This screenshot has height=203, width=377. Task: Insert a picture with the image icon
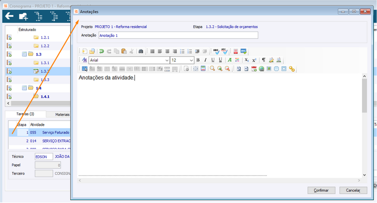tap(269, 69)
